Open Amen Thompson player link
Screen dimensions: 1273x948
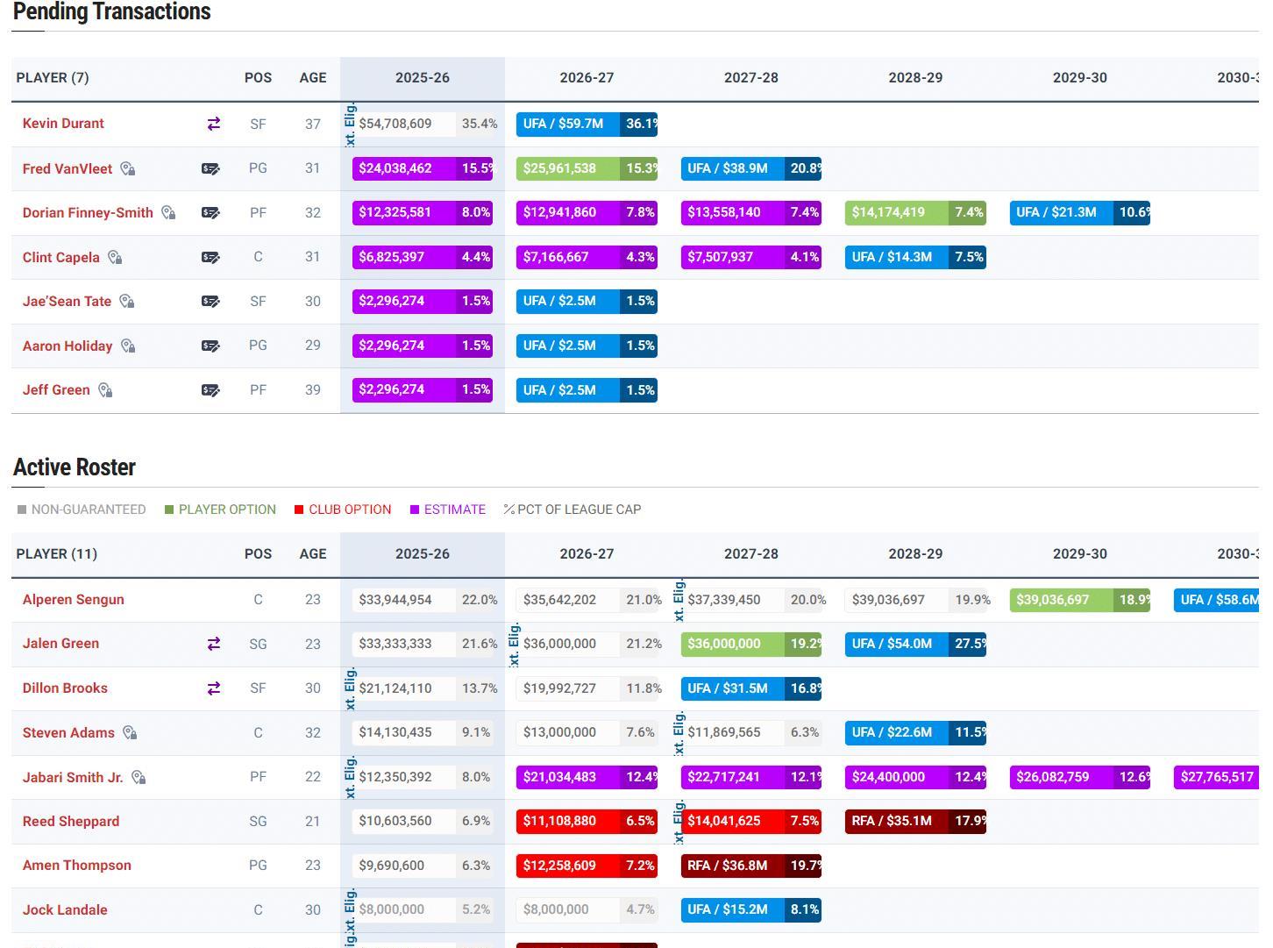pyautogui.click(x=77, y=866)
